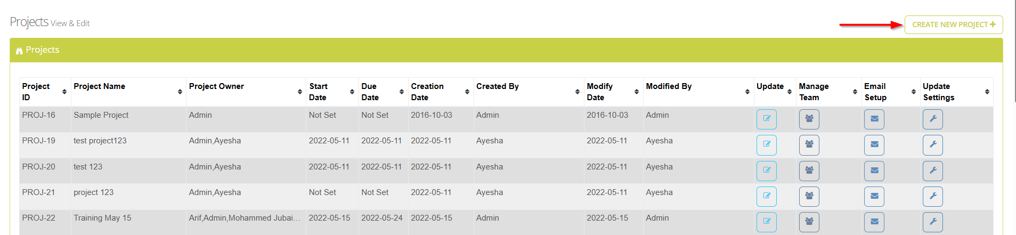Open Manage Team icon for test 123
The image size is (1016, 235).
tap(809, 171)
